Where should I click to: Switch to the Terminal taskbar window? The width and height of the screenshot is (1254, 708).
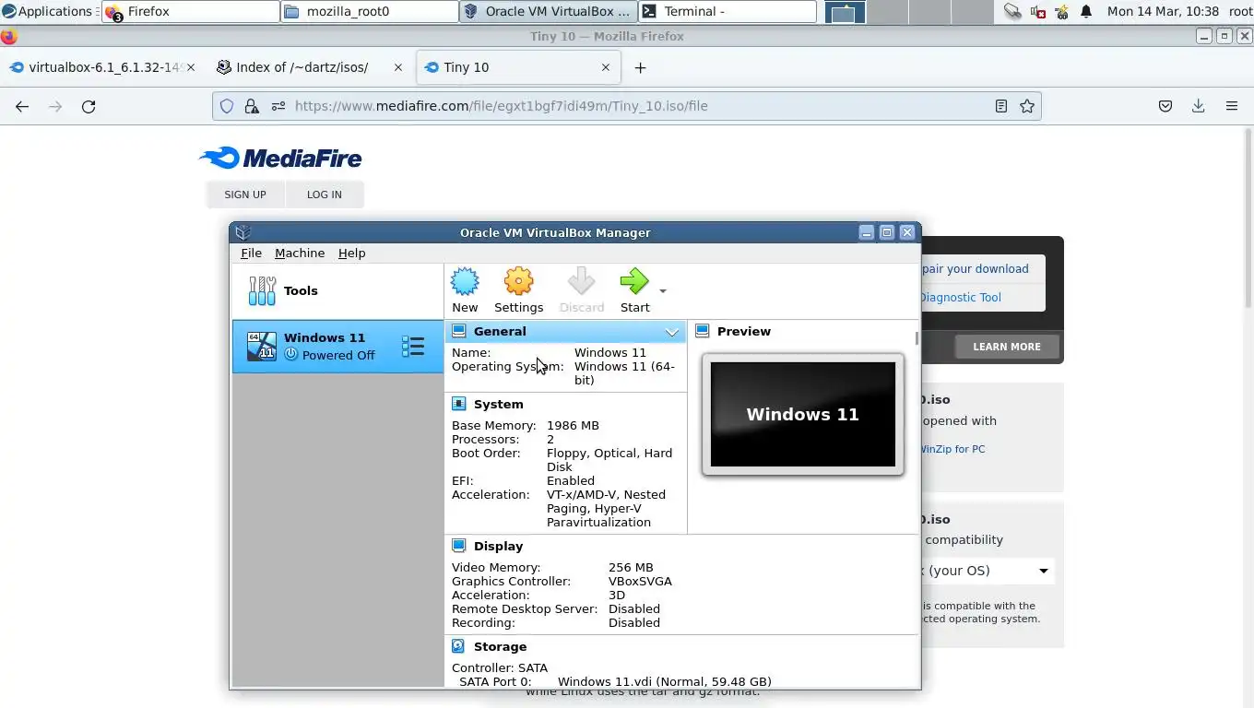click(x=728, y=11)
